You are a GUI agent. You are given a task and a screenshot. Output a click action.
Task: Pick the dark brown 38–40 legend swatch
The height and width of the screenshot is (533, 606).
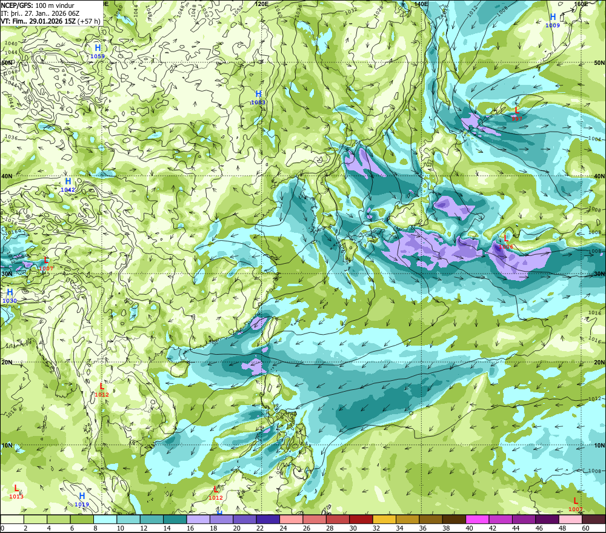454,519
